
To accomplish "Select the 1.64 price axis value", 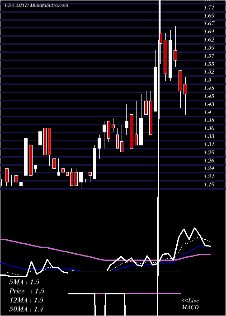I will [209, 32].
